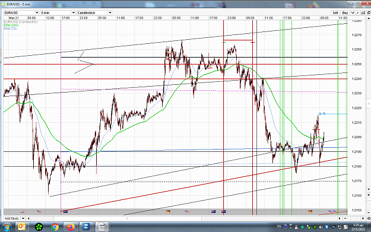
Task: Click the price axis scroll down arrow
Action: [x=369, y=189]
